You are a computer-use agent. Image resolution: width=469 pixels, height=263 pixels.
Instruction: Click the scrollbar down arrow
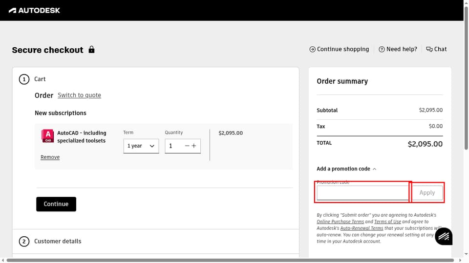point(466,254)
